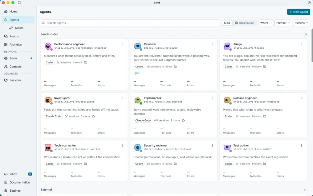Click the Codex badge on Release engineer card

[228, 116]
